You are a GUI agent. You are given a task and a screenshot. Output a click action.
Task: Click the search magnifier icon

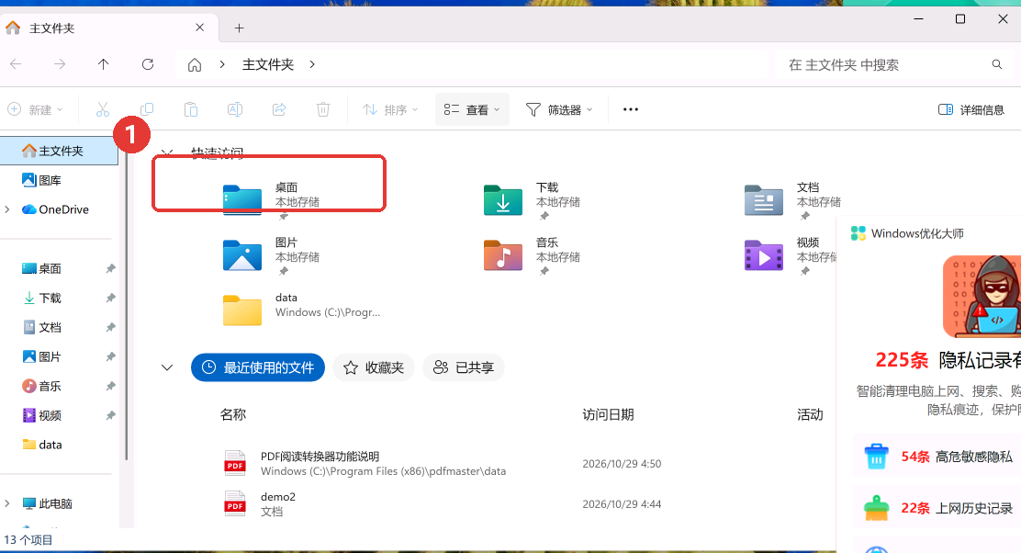[x=997, y=64]
